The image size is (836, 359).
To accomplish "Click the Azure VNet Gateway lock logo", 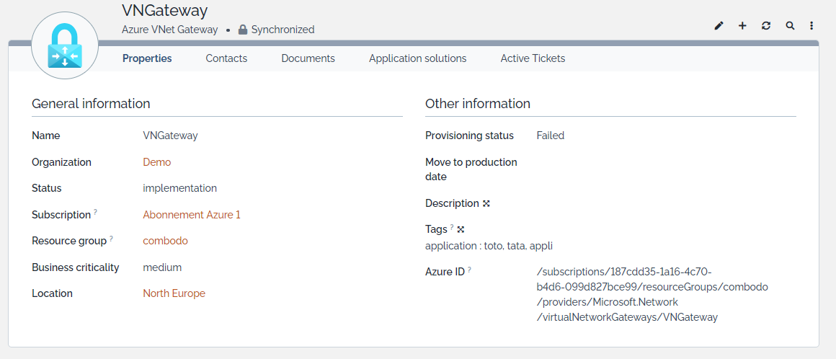I will tap(65, 46).
